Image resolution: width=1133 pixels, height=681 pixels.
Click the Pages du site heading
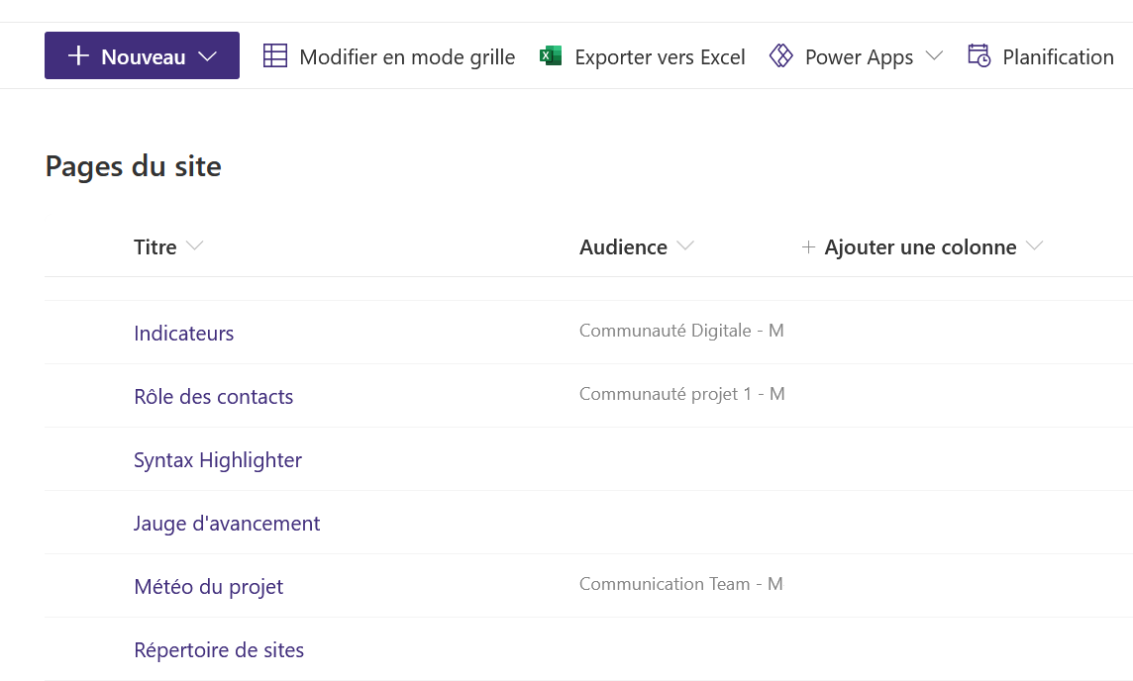click(x=133, y=167)
